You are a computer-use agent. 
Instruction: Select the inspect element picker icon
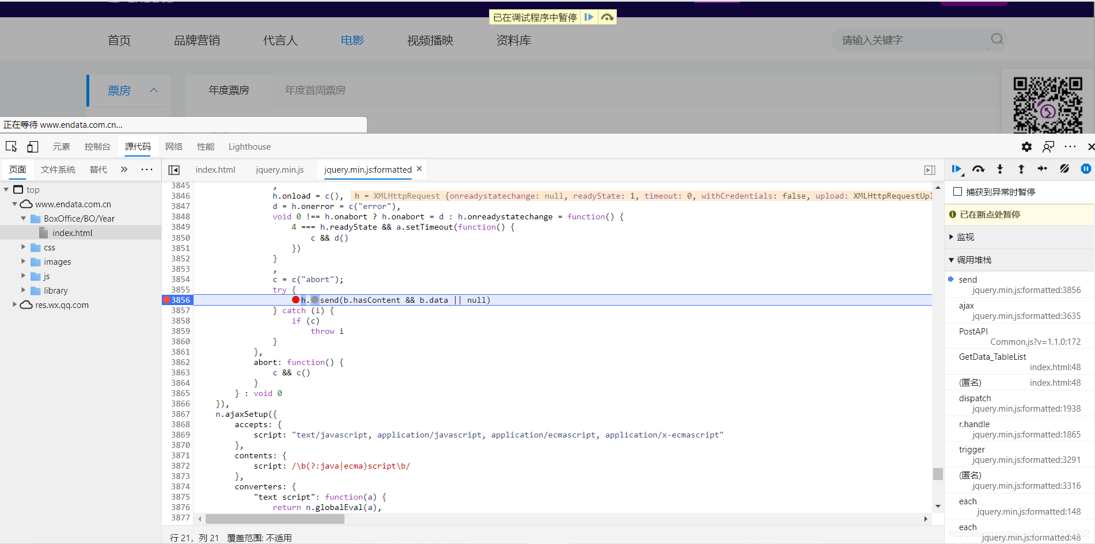[12, 147]
